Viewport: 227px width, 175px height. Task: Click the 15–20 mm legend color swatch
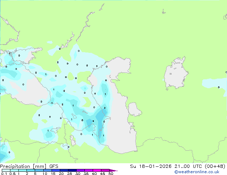[x=55, y=170]
